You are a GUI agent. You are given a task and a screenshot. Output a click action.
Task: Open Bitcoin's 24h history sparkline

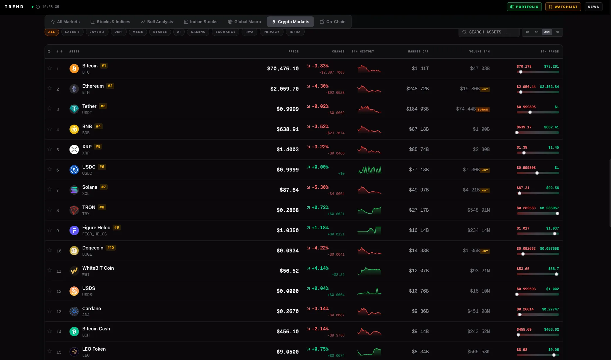369,69
